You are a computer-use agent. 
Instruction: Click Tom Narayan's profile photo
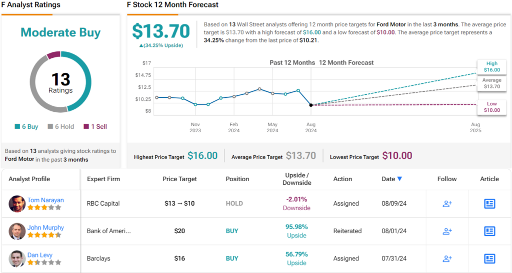pyautogui.click(x=17, y=204)
